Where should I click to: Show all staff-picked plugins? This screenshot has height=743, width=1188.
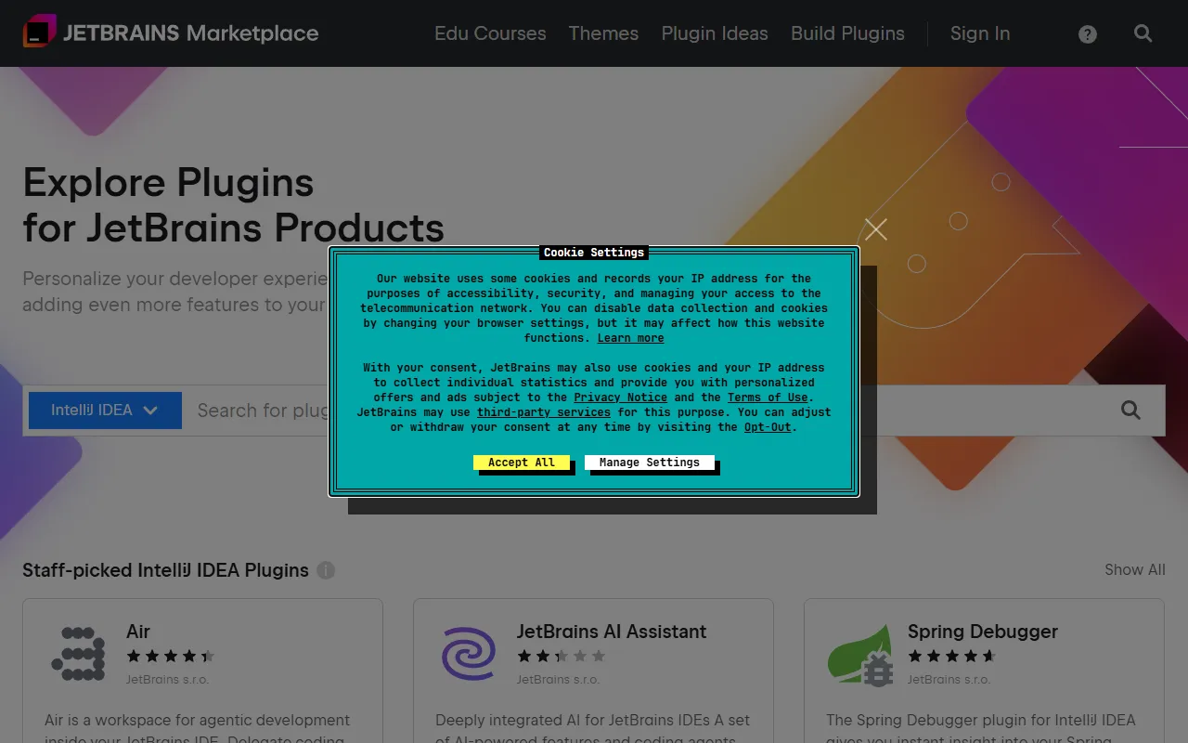[1135, 570]
